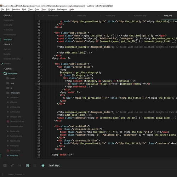Disable highlight matches lightbulb option
The width and height of the screenshot is (177, 177).
point(43,166)
